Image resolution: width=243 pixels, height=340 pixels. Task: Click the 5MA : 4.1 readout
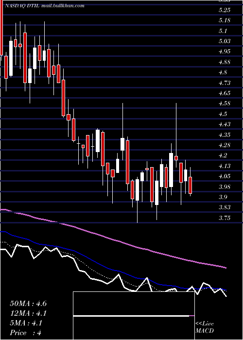click(x=26, y=323)
